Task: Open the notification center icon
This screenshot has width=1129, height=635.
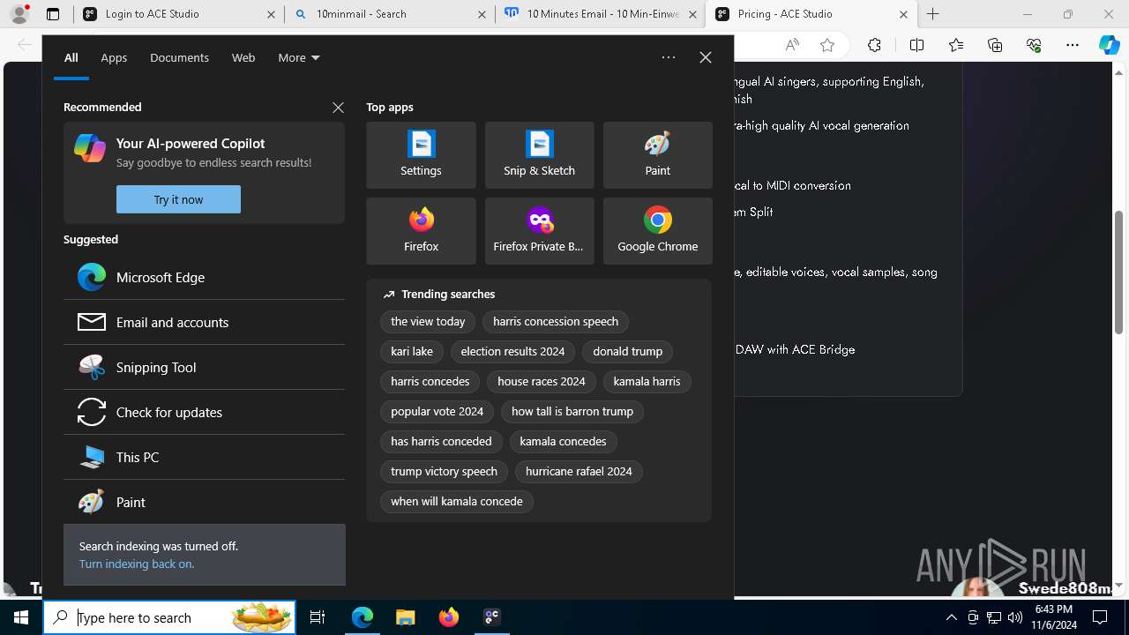Action: click(x=1100, y=617)
